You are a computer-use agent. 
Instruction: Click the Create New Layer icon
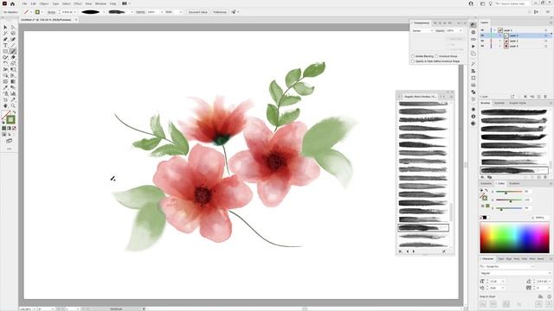click(538, 96)
